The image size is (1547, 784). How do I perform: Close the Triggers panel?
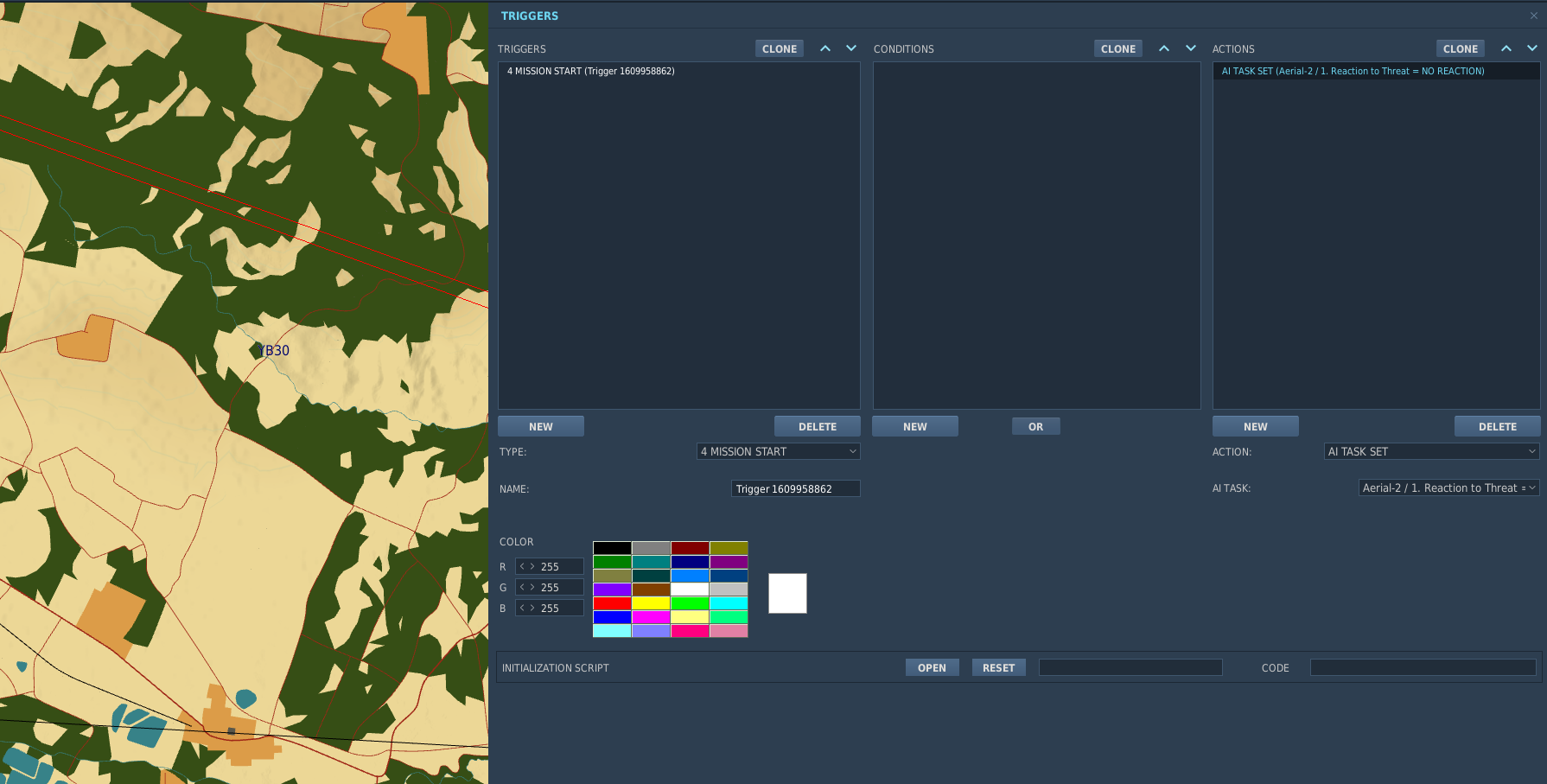pos(1534,16)
